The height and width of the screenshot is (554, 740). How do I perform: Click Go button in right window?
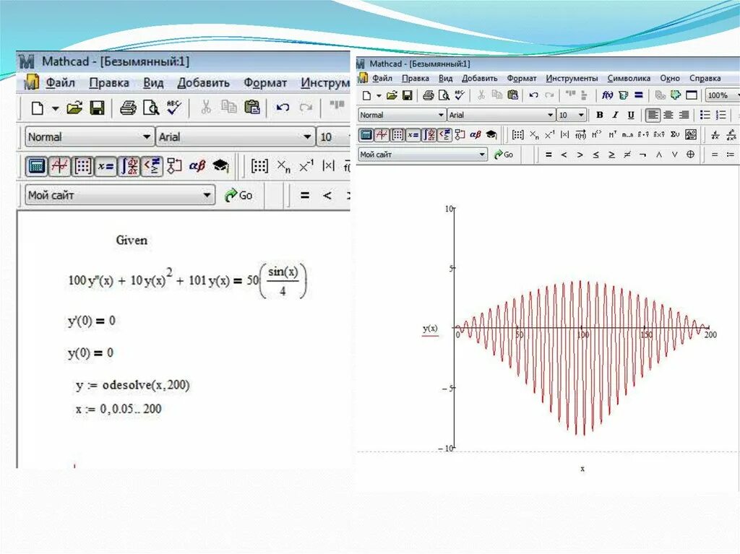[x=503, y=155]
